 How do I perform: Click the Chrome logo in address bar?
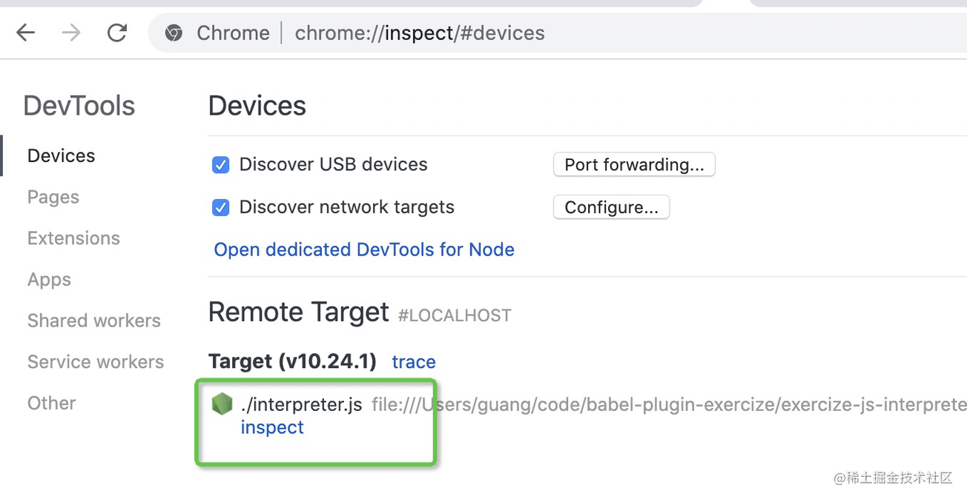tap(174, 33)
